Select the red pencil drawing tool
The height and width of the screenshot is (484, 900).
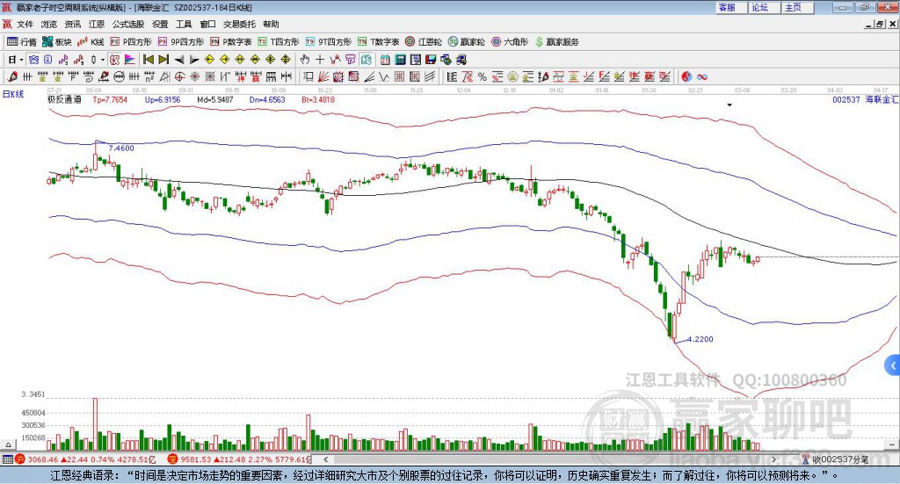point(12,76)
